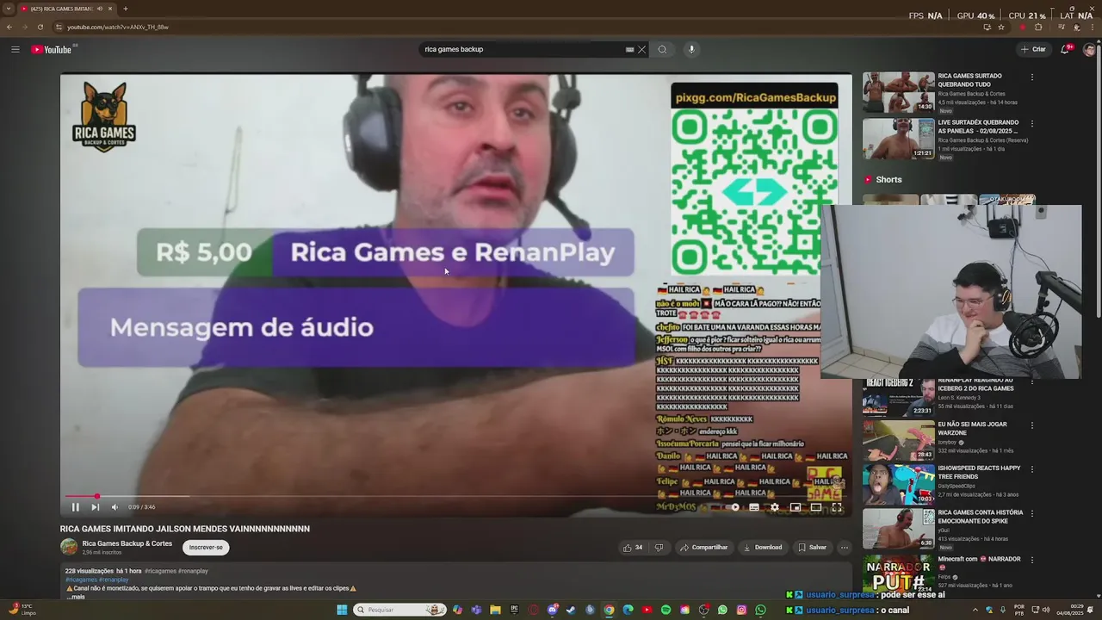
Task: Click the Download button
Action: pos(763,548)
